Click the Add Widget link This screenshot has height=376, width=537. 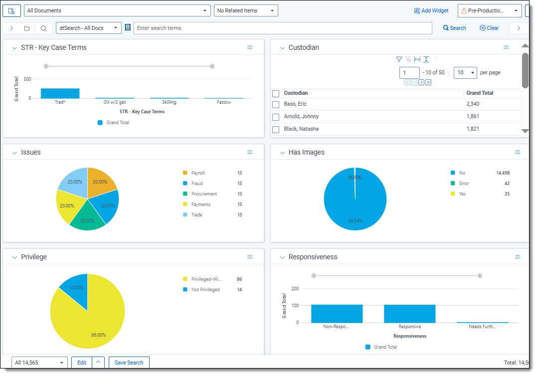[x=431, y=10]
